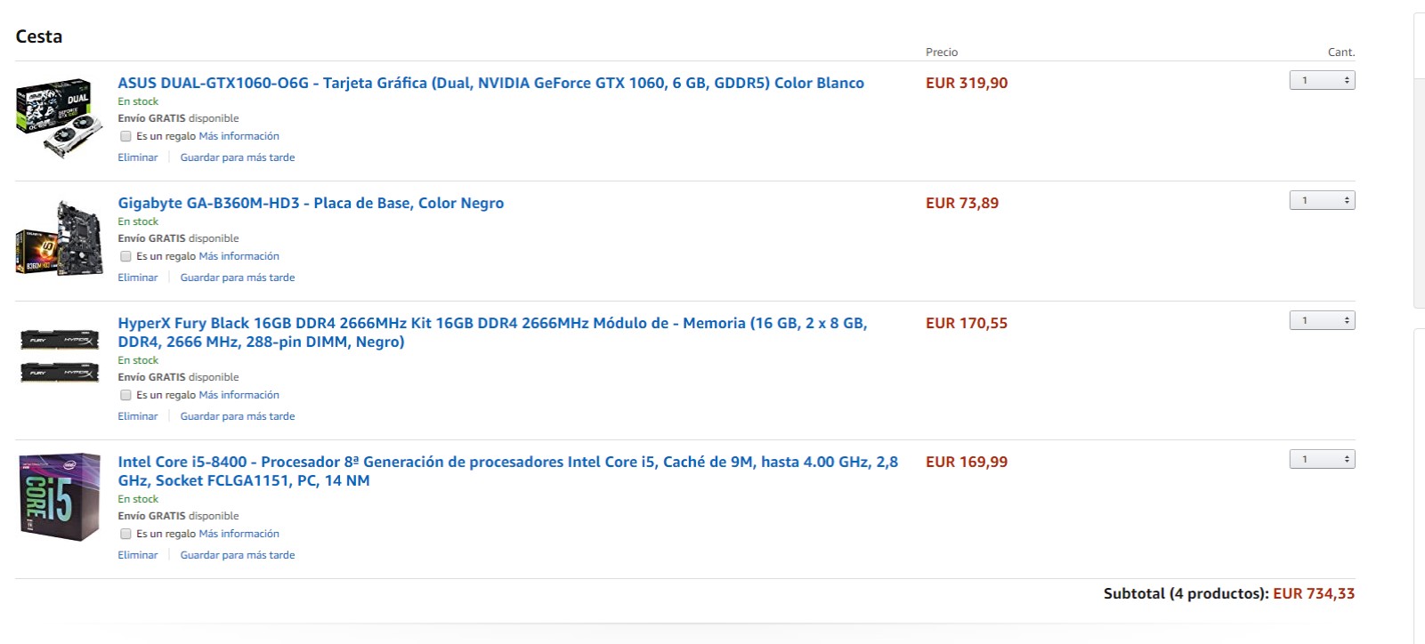Remove the ASUS graphics card with Eliminar
Screen dimensions: 1425x644
[138, 157]
